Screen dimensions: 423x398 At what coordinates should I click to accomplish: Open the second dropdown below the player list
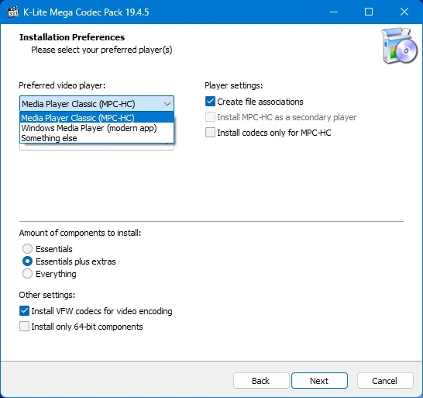click(x=97, y=147)
